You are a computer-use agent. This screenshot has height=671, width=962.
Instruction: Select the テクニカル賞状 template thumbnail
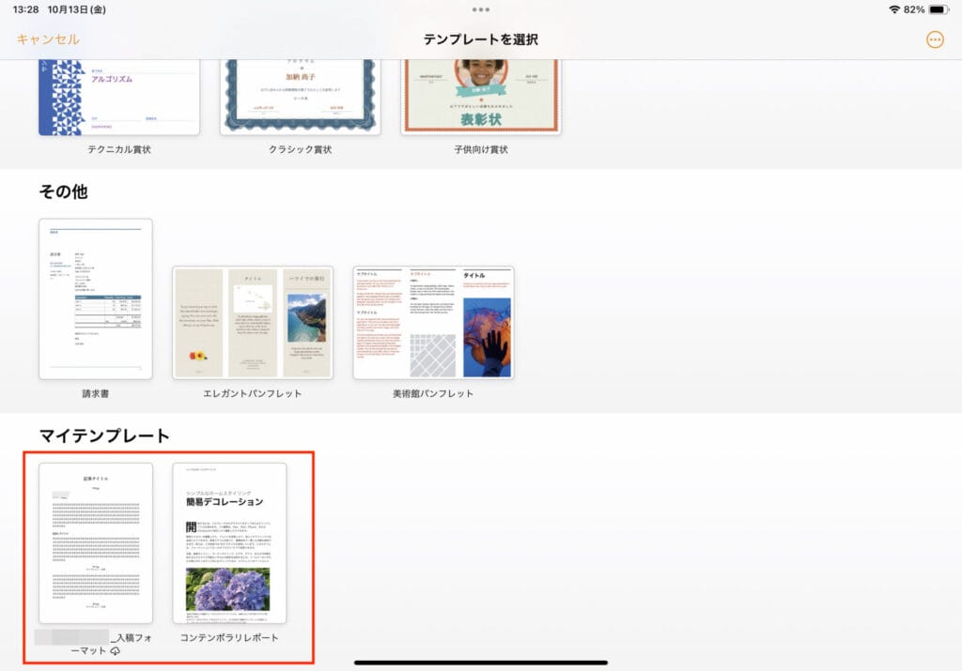(118, 97)
